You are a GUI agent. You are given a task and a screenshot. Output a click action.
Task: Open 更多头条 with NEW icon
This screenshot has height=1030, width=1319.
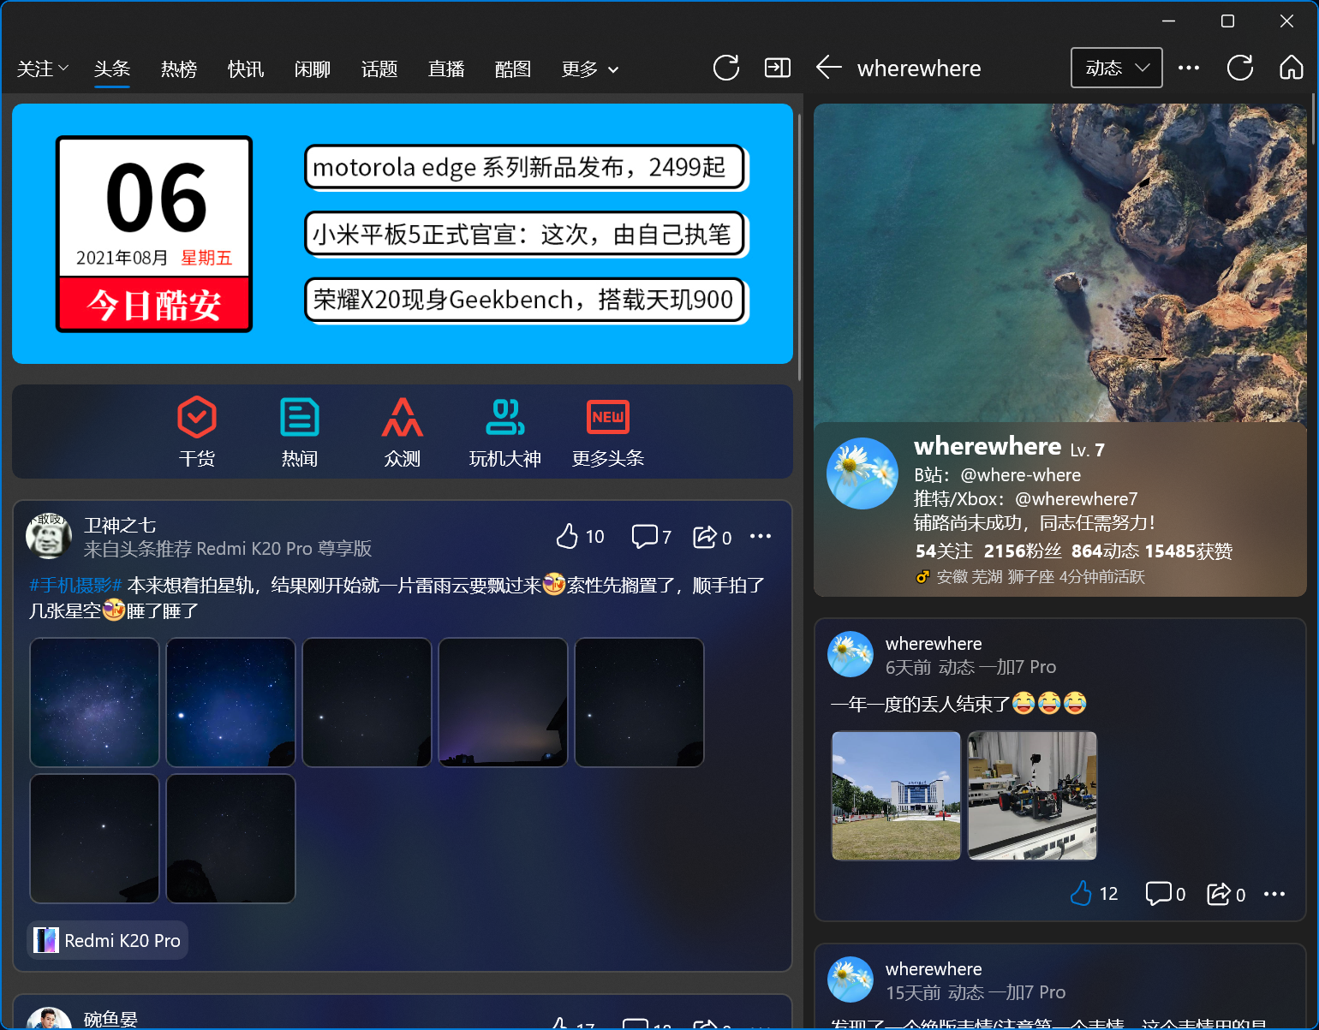click(608, 432)
